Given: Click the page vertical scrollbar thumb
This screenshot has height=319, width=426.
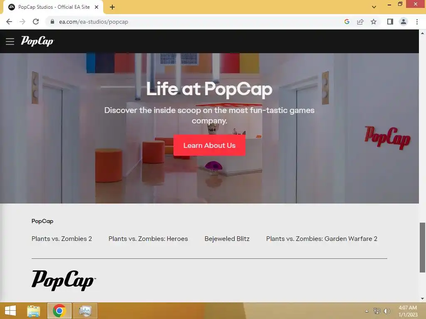Looking at the screenshot, I should 422,248.
